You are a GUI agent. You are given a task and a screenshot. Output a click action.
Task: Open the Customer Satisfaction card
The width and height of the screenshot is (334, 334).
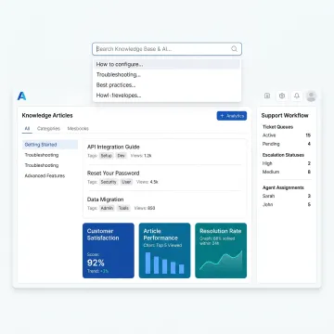109,250
